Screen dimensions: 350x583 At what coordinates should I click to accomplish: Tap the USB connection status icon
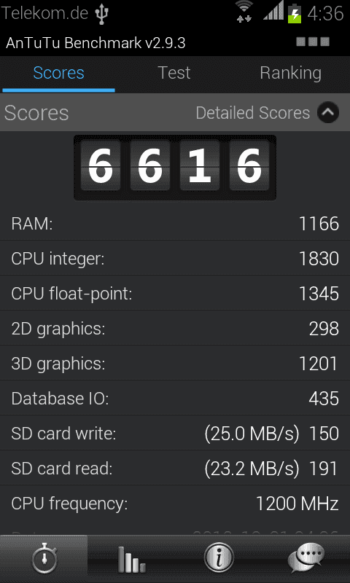[x=101, y=14]
